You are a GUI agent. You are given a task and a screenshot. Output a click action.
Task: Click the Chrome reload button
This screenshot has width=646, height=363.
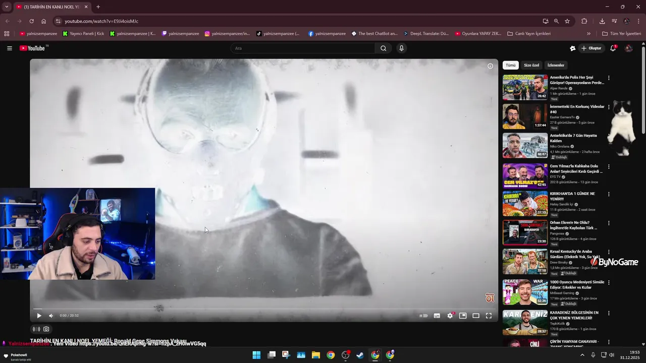31,21
